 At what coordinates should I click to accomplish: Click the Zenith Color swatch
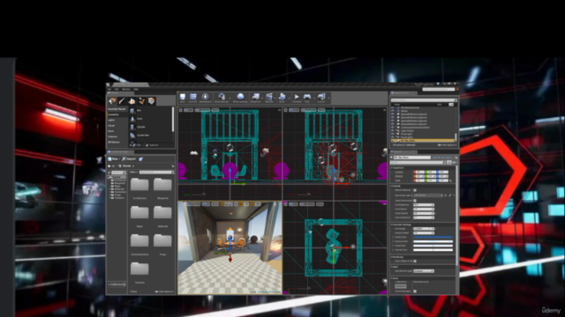pos(433,237)
